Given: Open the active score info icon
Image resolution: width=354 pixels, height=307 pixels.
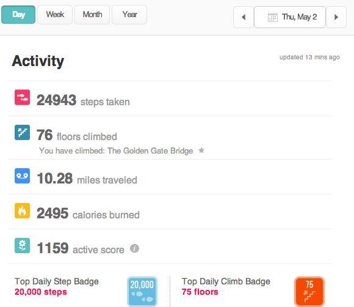Looking at the screenshot, I should 134,248.
